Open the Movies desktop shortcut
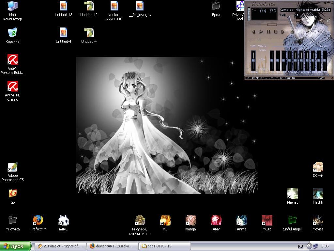This screenshot has height=251, width=334. [318, 223]
